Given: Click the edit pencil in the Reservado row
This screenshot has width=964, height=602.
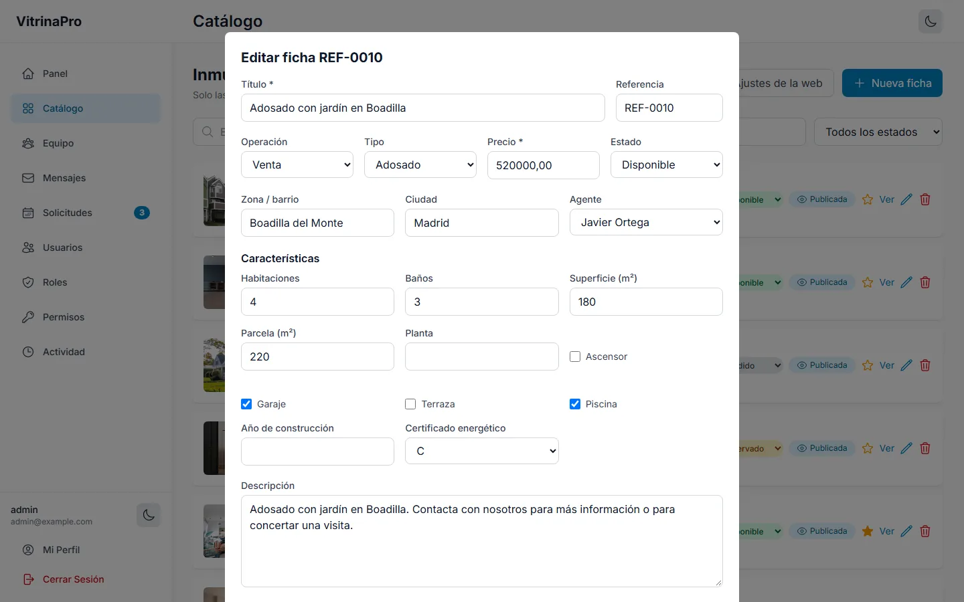Looking at the screenshot, I should 906,448.
